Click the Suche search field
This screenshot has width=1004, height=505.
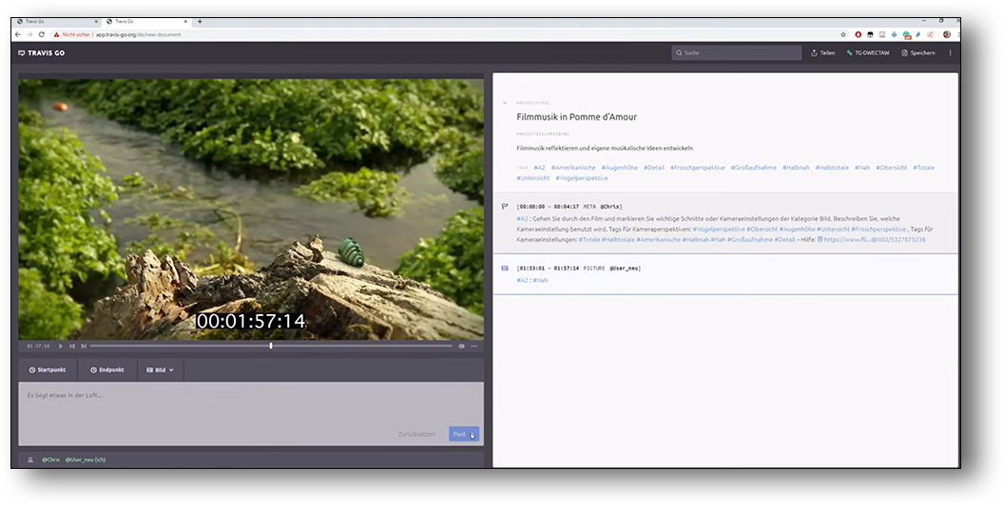pos(737,53)
